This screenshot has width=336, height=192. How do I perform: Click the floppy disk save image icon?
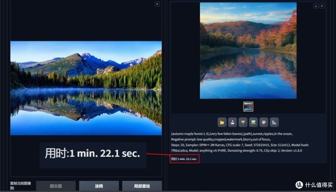click(232, 123)
